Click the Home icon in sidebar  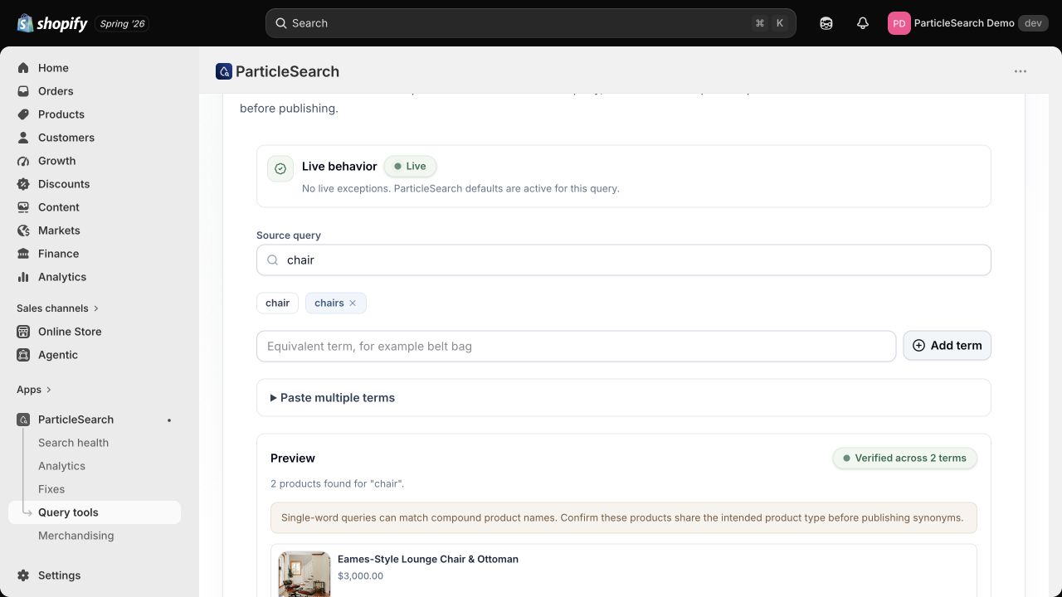point(23,68)
